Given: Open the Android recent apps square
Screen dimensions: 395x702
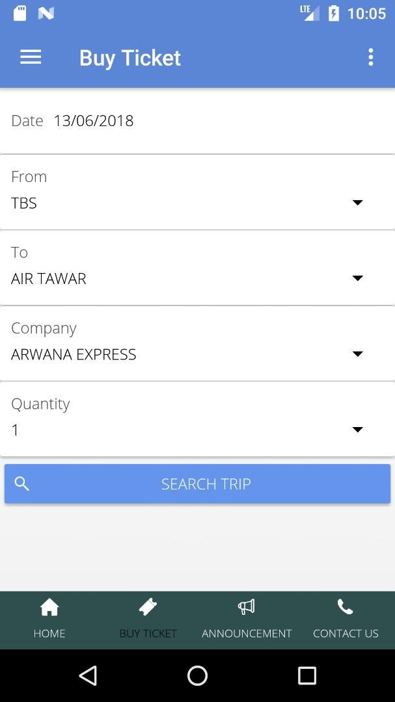Looking at the screenshot, I should pos(306,675).
